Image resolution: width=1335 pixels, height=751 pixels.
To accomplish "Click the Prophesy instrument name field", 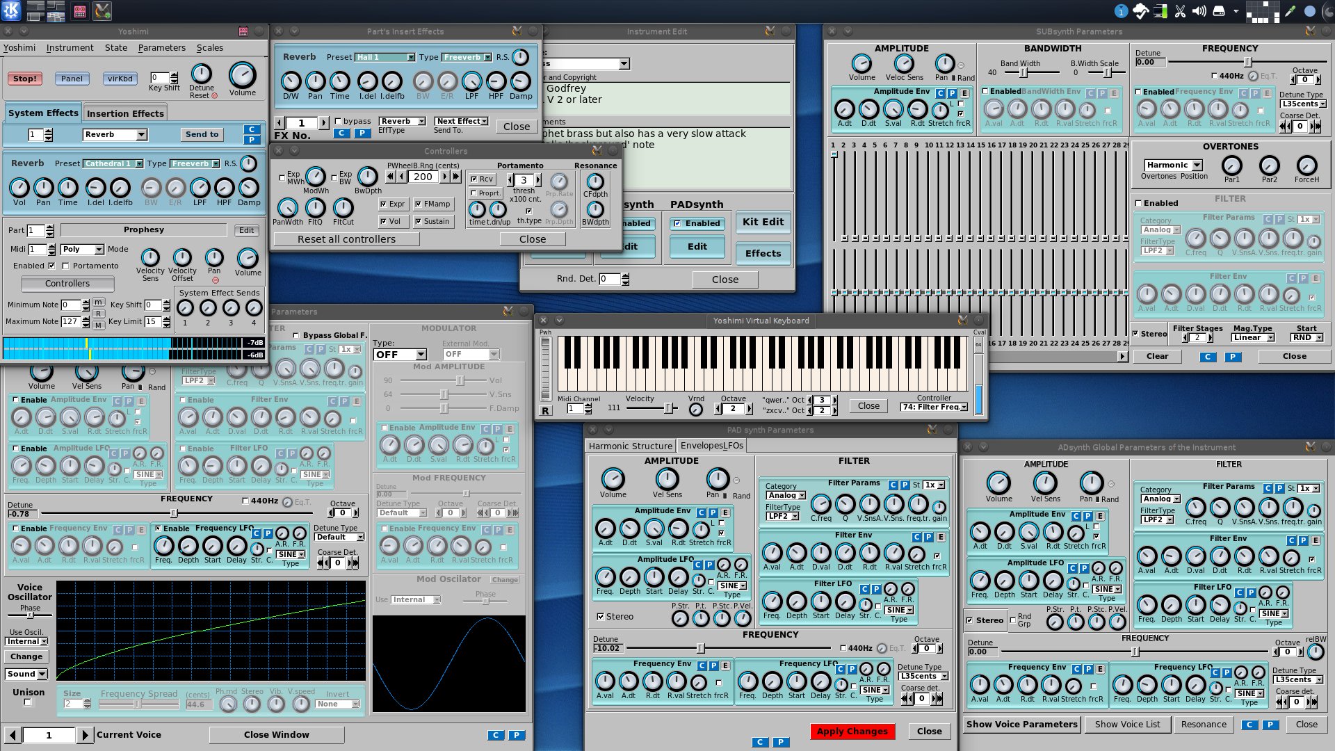I will pyautogui.click(x=143, y=230).
